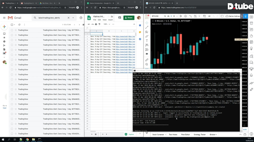Select the text tool in TradingView
The width and height of the screenshot is (254, 142).
click(x=147, y=41)
